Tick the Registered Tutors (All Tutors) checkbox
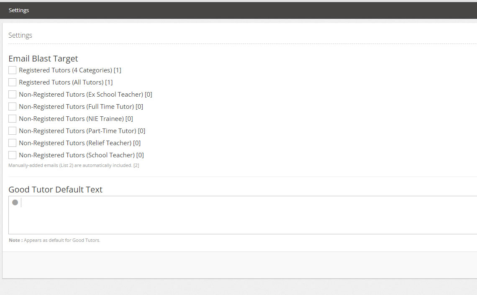Image resolution: width=477 pixels, height=295 pixels. [12, 82]
